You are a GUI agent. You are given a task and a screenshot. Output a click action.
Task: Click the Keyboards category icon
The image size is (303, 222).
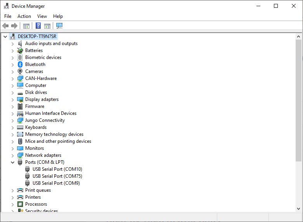[x=20, y=127]
